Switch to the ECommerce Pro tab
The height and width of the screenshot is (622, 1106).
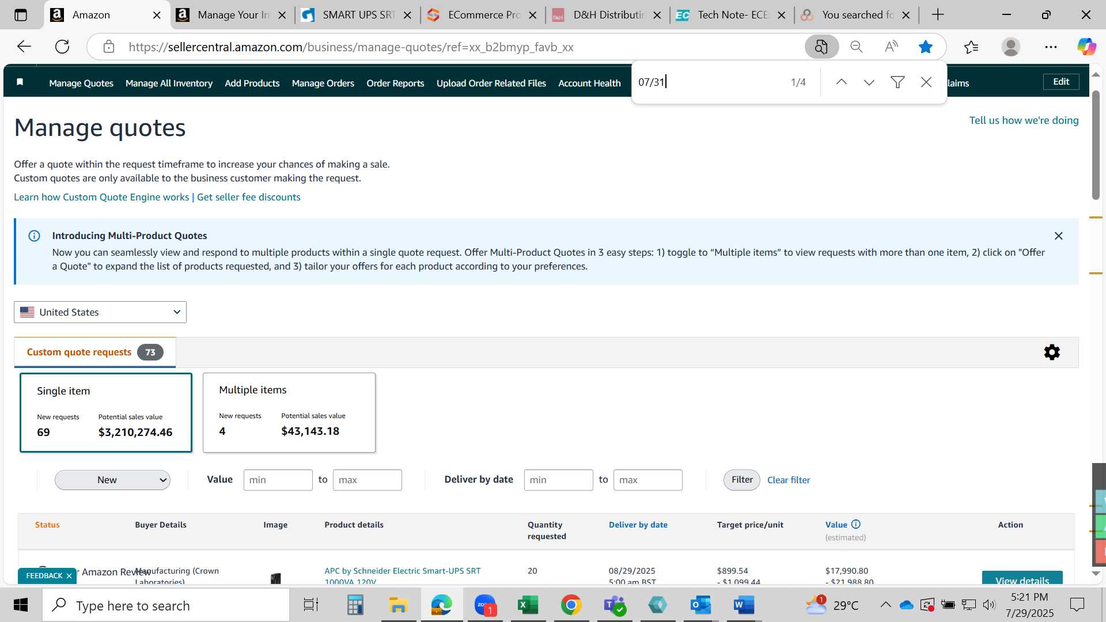(484, 15)
